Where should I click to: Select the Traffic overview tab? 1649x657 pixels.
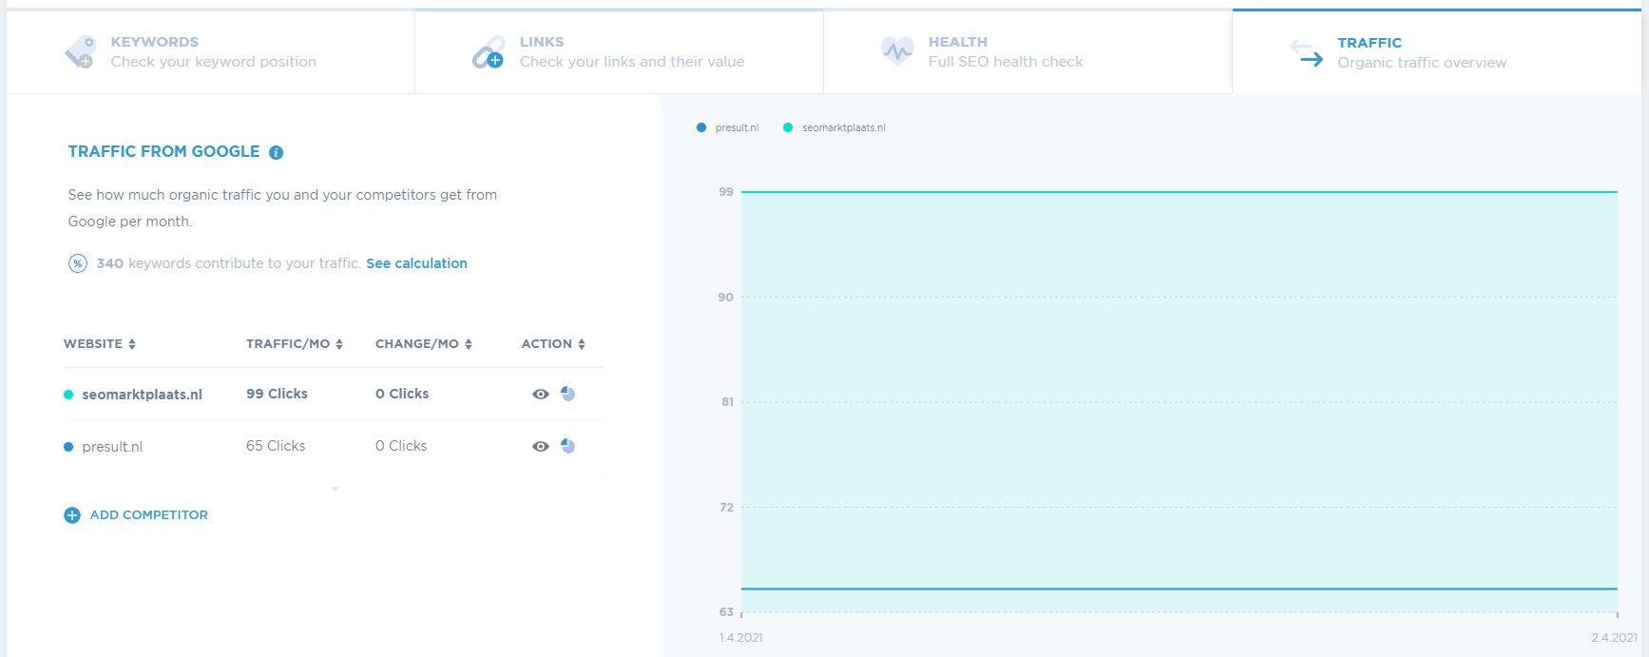coord(1437,52)
